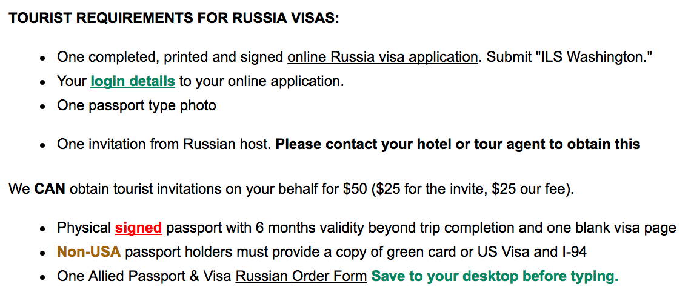The image size is (691, 304).
Task: Click the green login details link
Action: [x=133, y=82]
